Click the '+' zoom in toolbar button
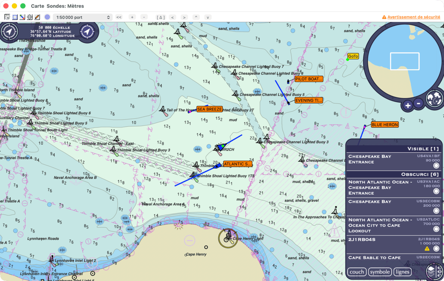444x281 pixels. pos(132,17)
